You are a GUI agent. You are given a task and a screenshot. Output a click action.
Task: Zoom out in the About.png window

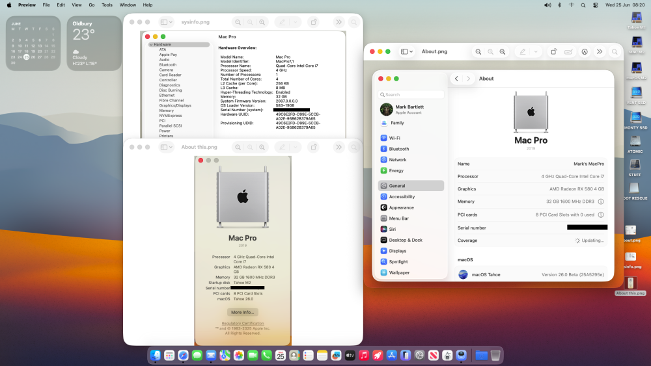(478, 52)
